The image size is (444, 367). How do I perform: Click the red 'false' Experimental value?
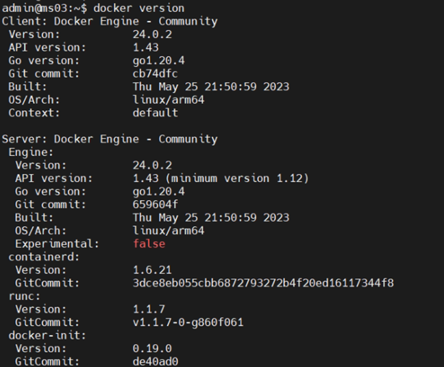[x=149, y=244]
